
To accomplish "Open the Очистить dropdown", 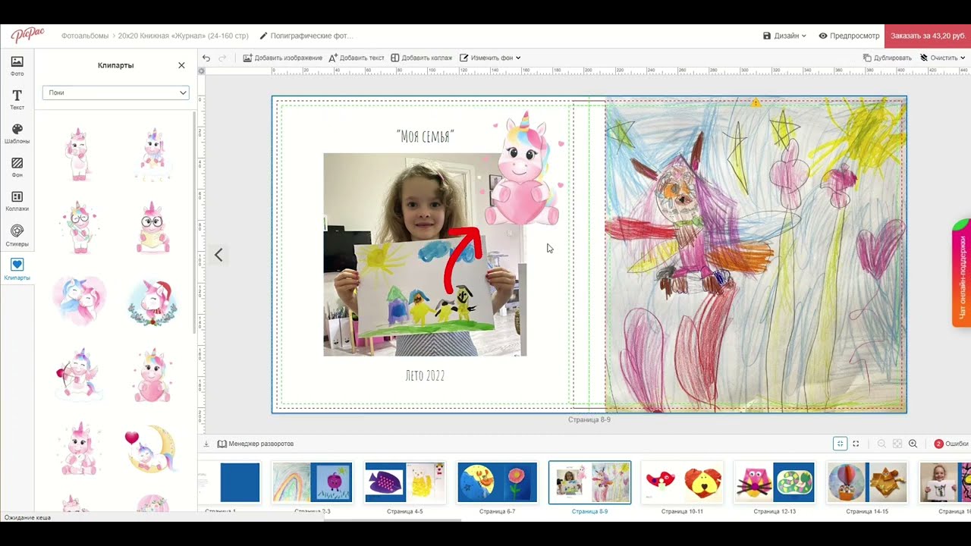I will [x=943, y=58].
